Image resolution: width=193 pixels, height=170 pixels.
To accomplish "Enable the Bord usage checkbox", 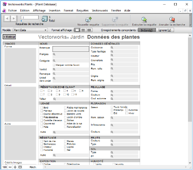I will tap(42, 108).
